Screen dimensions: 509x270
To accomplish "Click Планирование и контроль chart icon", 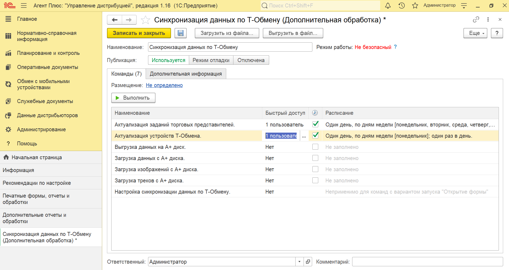I will pos(8,53).
